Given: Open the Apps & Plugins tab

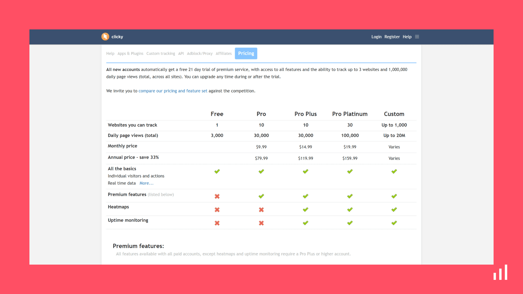Looking at the screenshot, I should (x=130, y=54).
